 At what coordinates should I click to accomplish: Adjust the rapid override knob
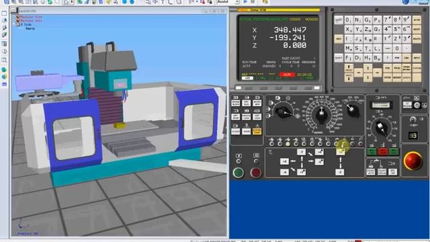(352, 110)
